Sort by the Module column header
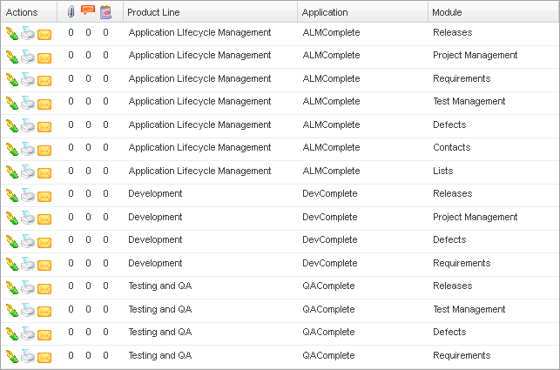Viewport: 560px width, 370px height. click(x=447, y=13)
